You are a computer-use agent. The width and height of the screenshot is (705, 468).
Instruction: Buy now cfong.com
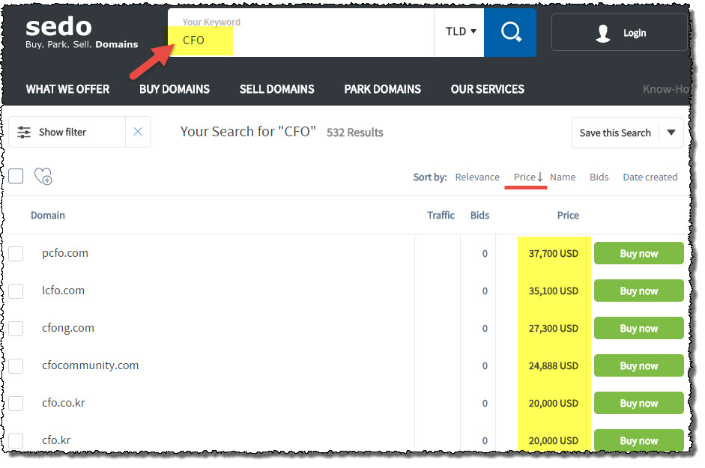(x=639, y=328)
